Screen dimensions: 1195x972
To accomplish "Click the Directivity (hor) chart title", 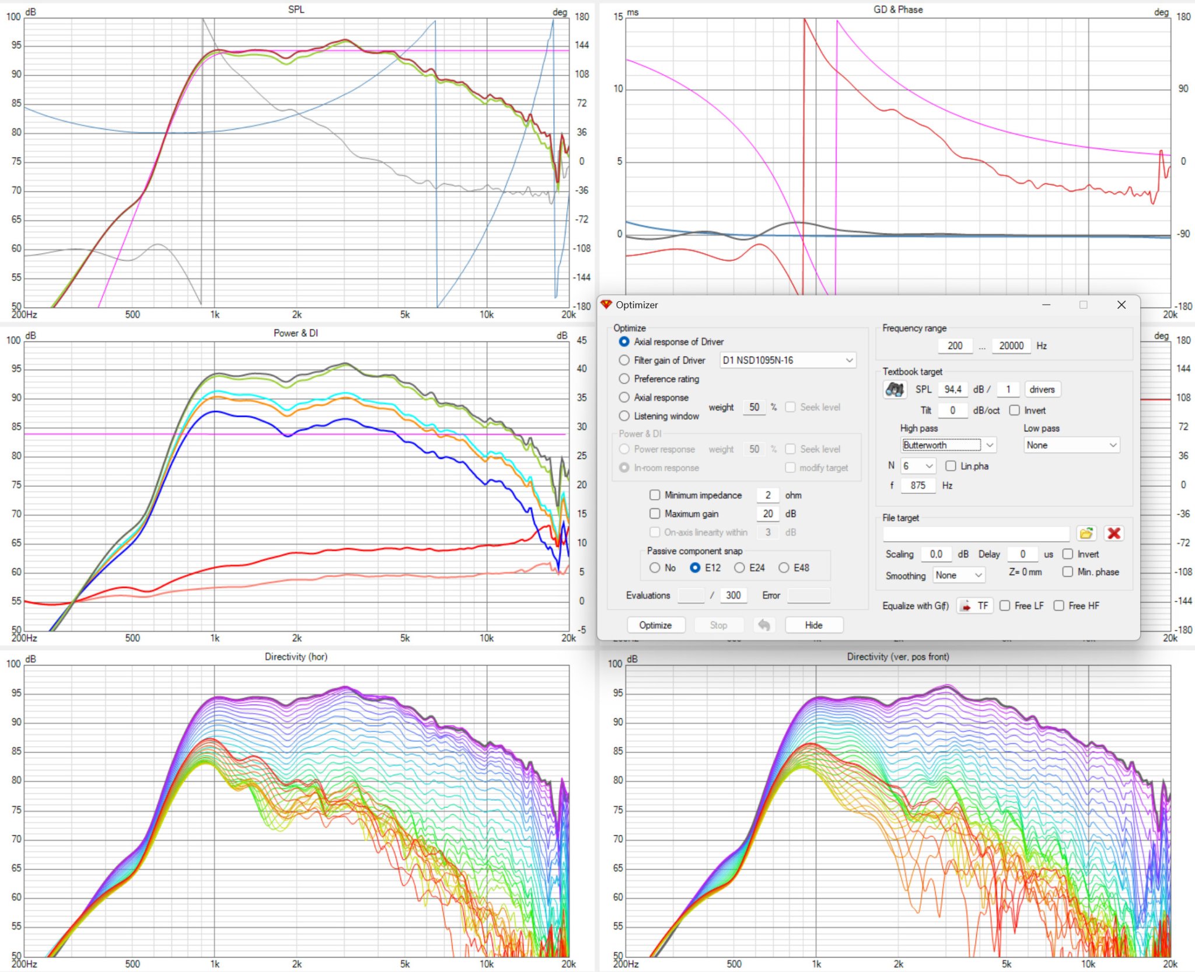I will pos(296,656).
